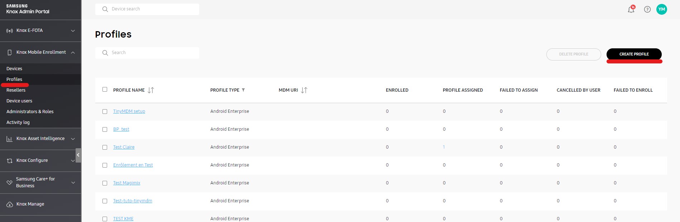Select the Enrôlement en Test row checkbox
Screen dimensions: 680x222
point(105,165)
